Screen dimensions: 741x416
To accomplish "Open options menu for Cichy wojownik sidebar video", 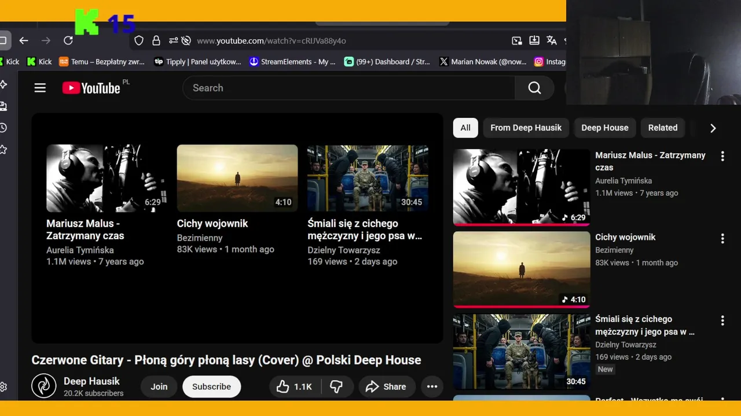I will (x=722, y=238).
